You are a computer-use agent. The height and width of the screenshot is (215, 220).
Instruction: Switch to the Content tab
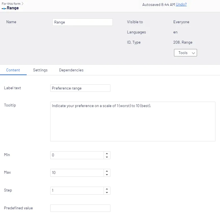point(13,70)
